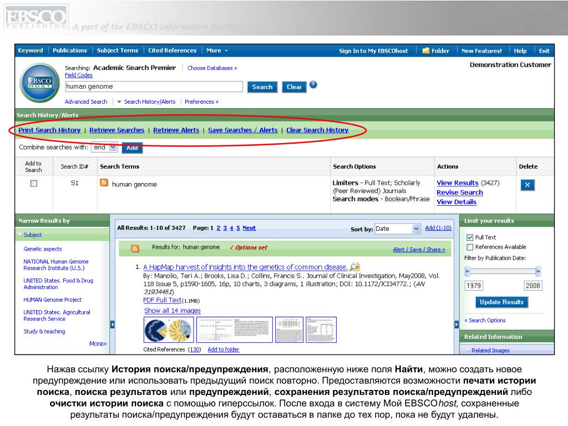Click Print Search History link

click(x=49, y=130)
